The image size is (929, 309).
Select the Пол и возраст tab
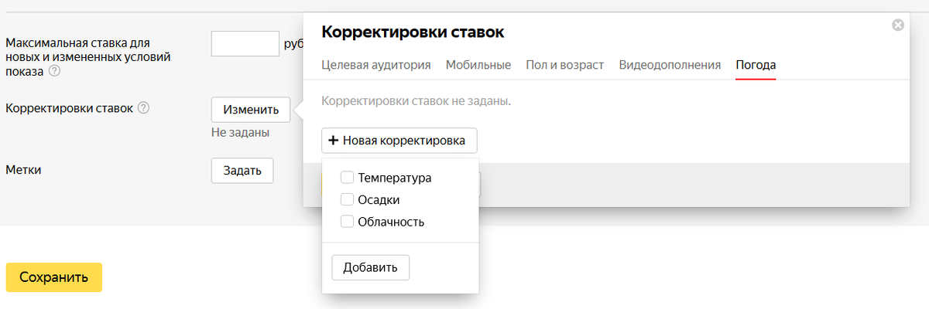[565, 65]
